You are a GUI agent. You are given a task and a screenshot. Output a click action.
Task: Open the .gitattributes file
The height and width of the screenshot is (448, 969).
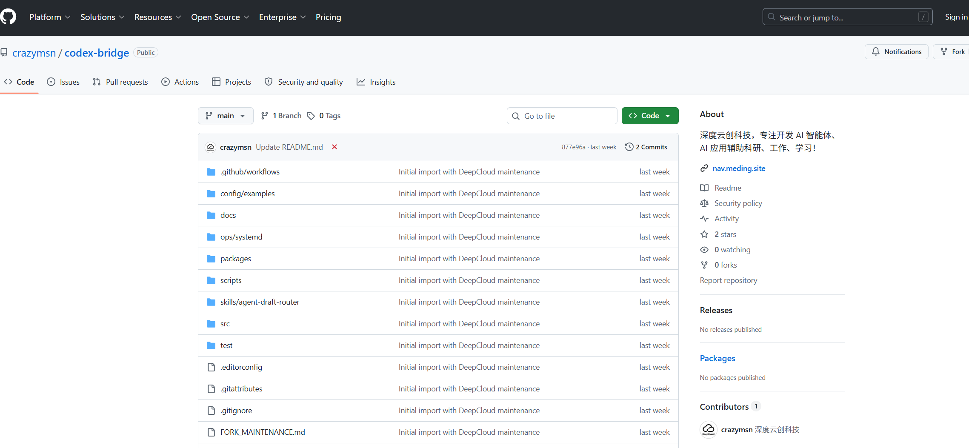pos(241,389)
